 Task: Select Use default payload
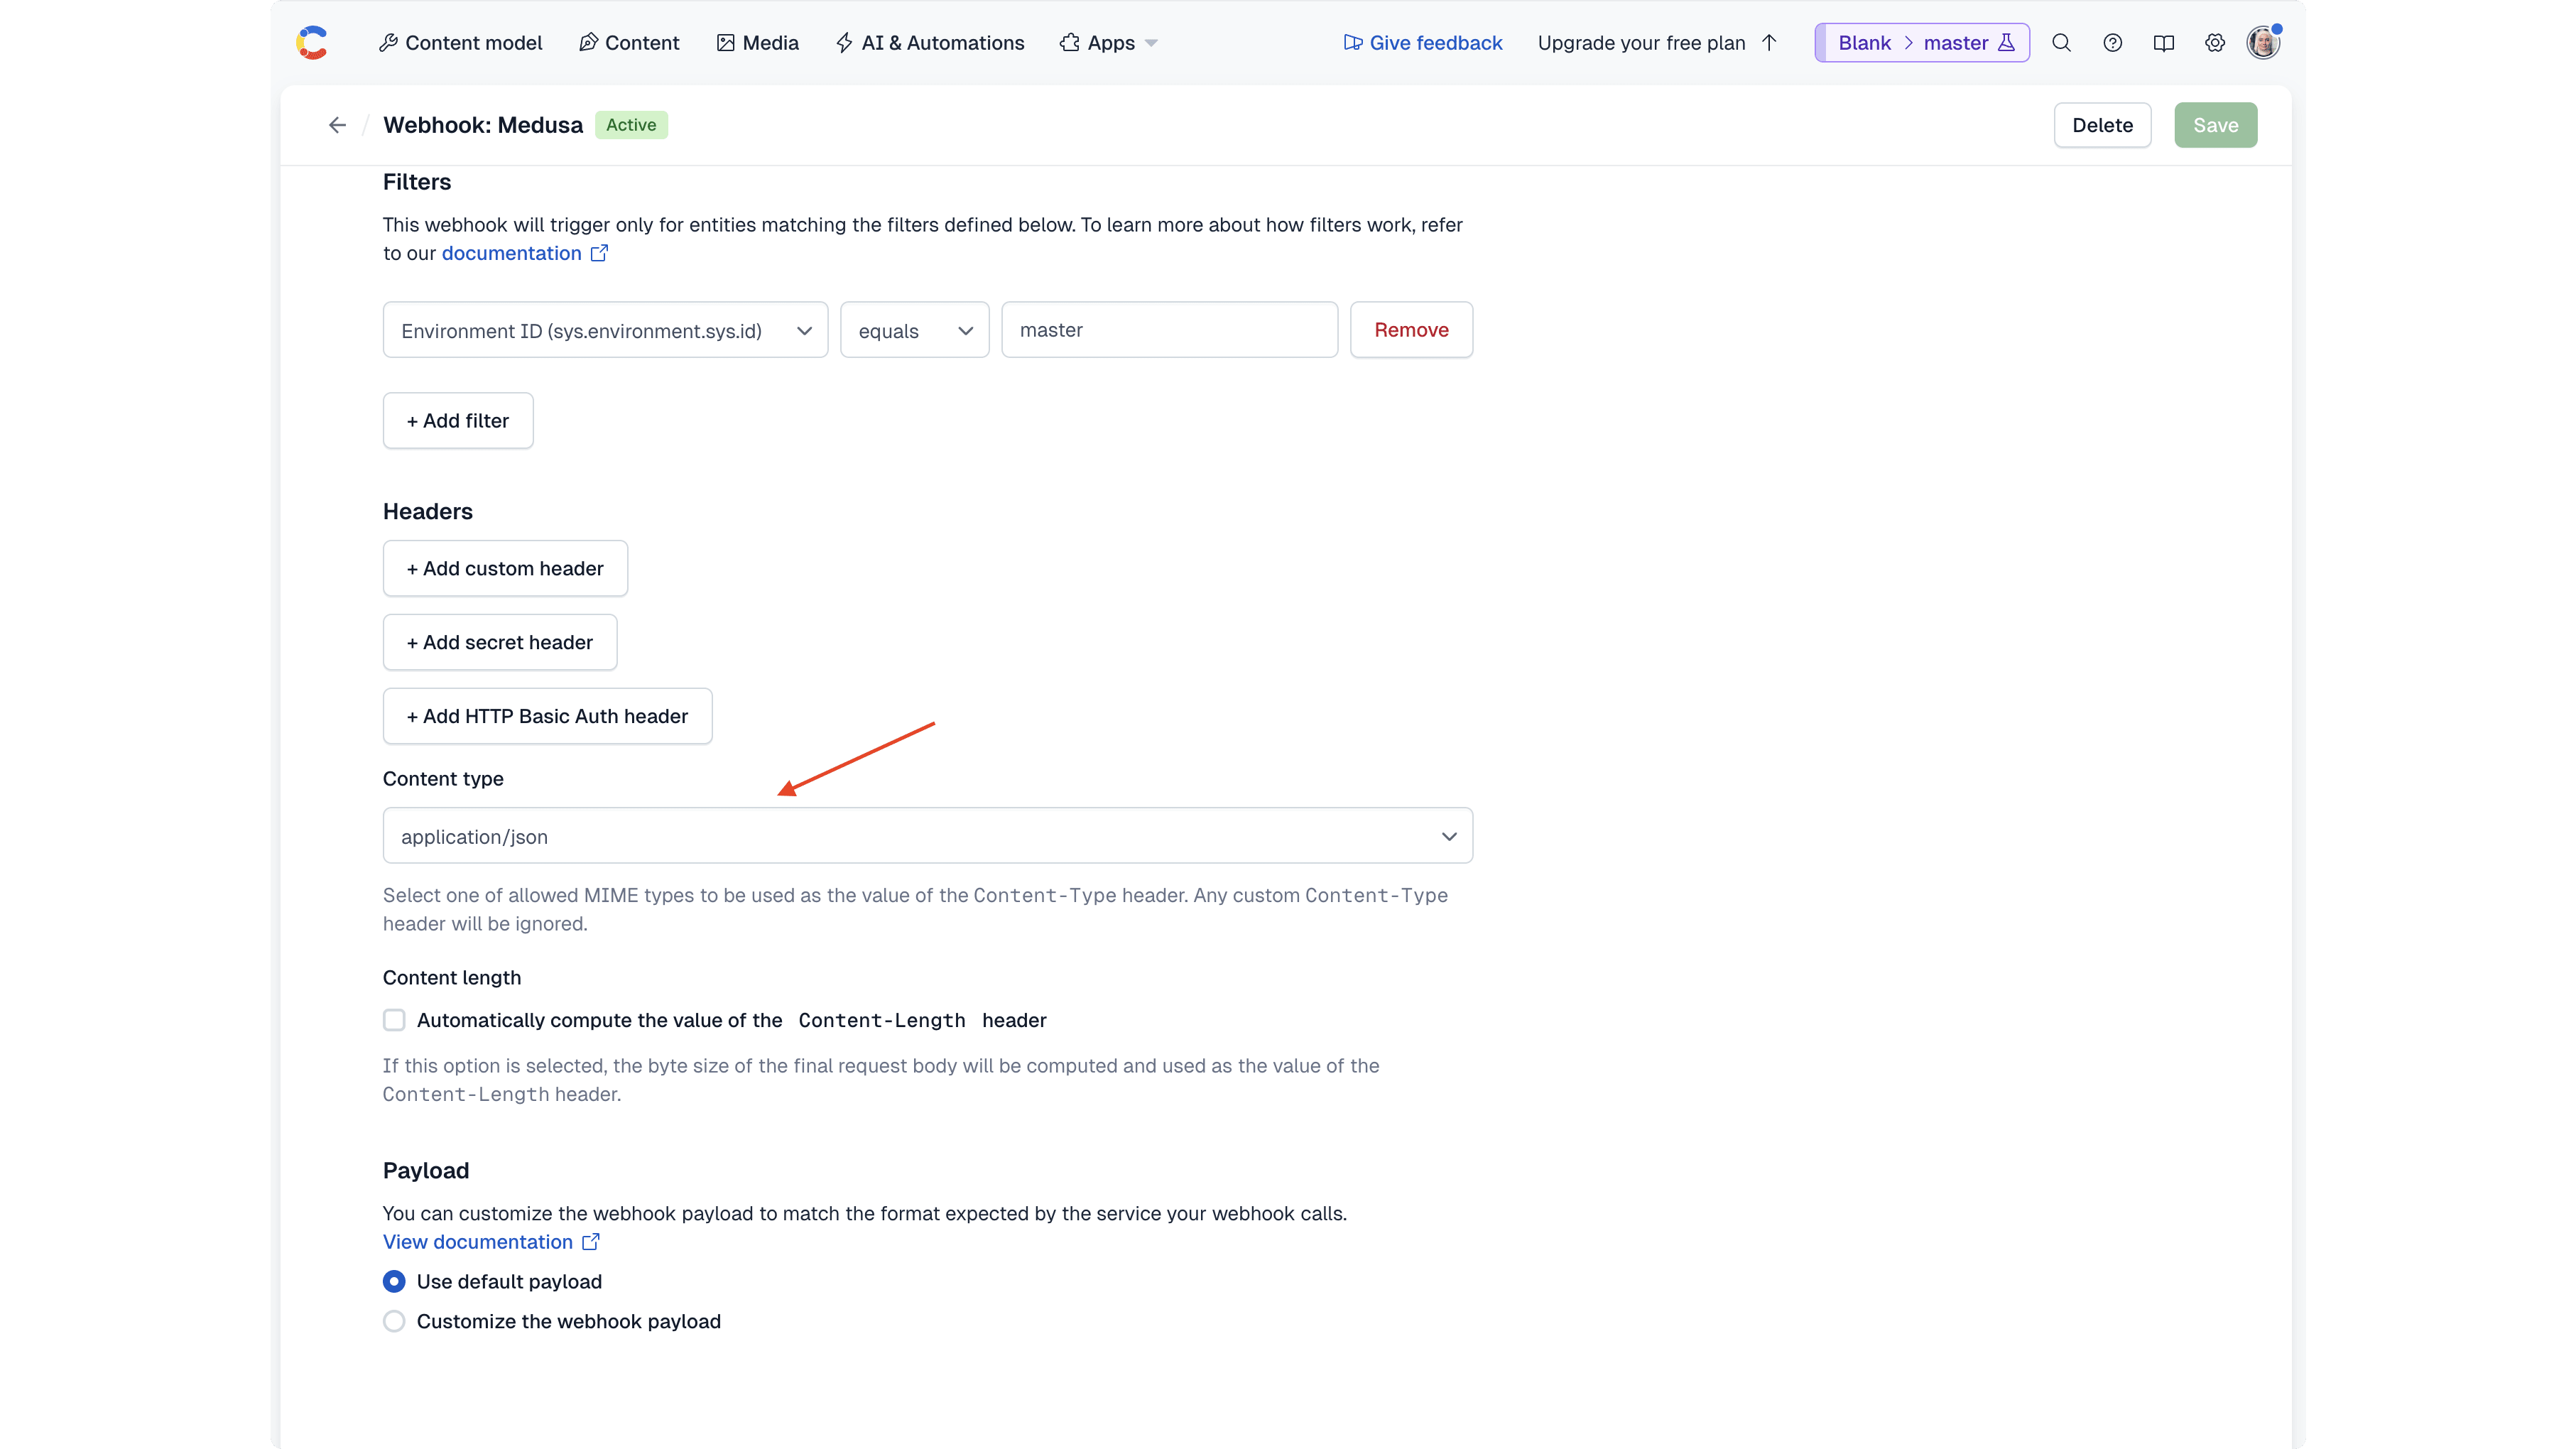point(394,1281)
